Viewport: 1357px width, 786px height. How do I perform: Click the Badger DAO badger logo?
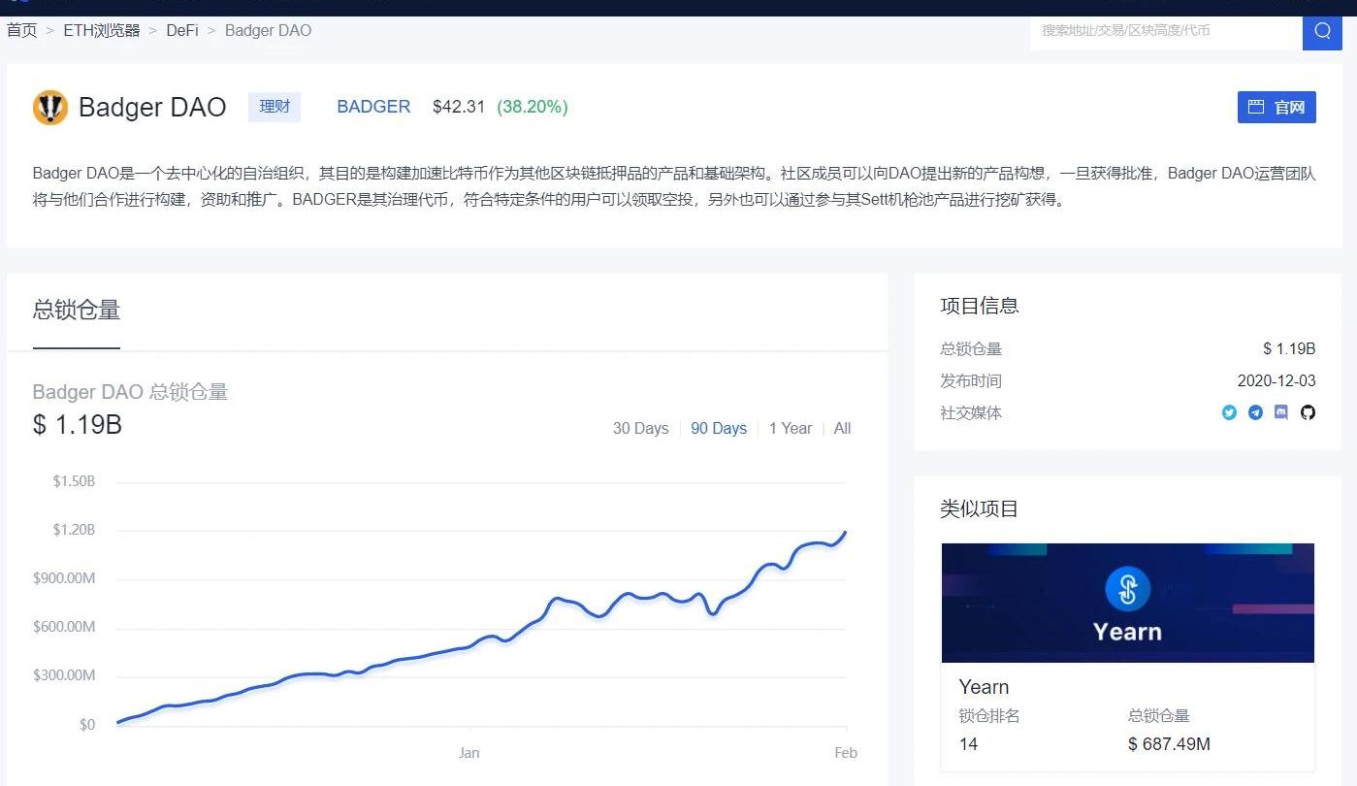[50, 108]
